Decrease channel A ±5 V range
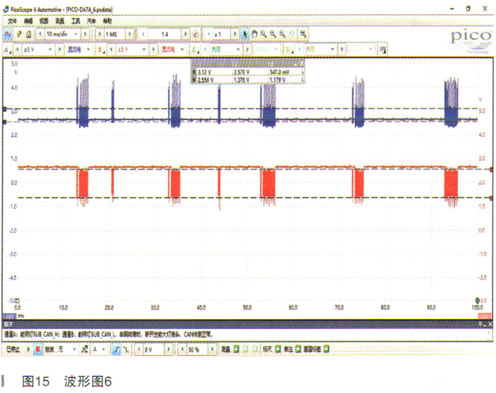496x393 pixels. pyautogui.click(x=18, y=50)
